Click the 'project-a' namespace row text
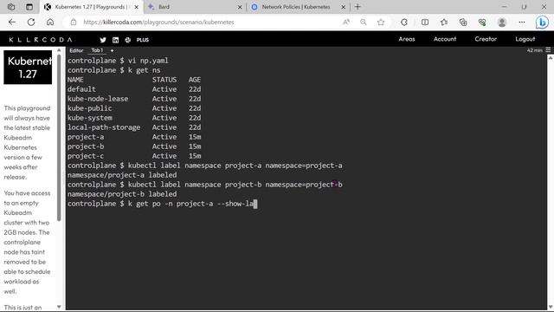 (86, 137)
